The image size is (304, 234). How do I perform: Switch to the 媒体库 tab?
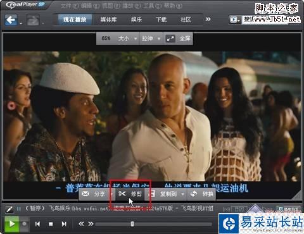coord(108,20)
